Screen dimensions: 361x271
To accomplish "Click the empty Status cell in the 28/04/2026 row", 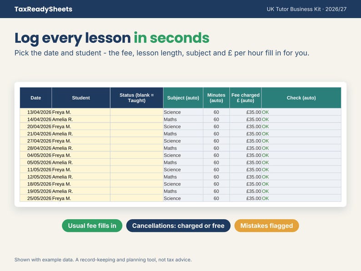I will 136,148.
